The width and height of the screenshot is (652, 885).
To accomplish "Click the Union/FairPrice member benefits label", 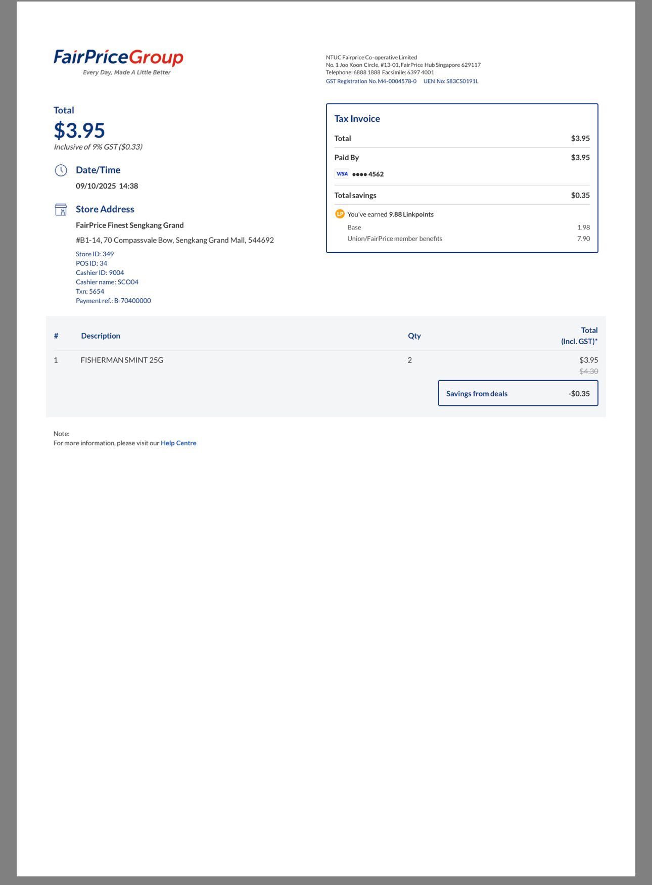I will (395, 239).
